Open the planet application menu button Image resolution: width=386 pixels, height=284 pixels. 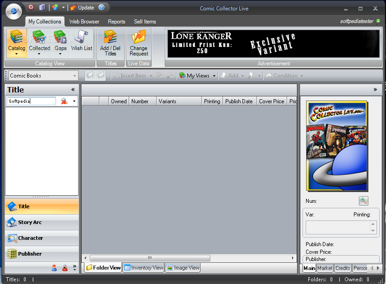coord(14,11)
